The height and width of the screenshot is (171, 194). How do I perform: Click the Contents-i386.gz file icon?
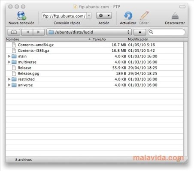click(14, 51)
